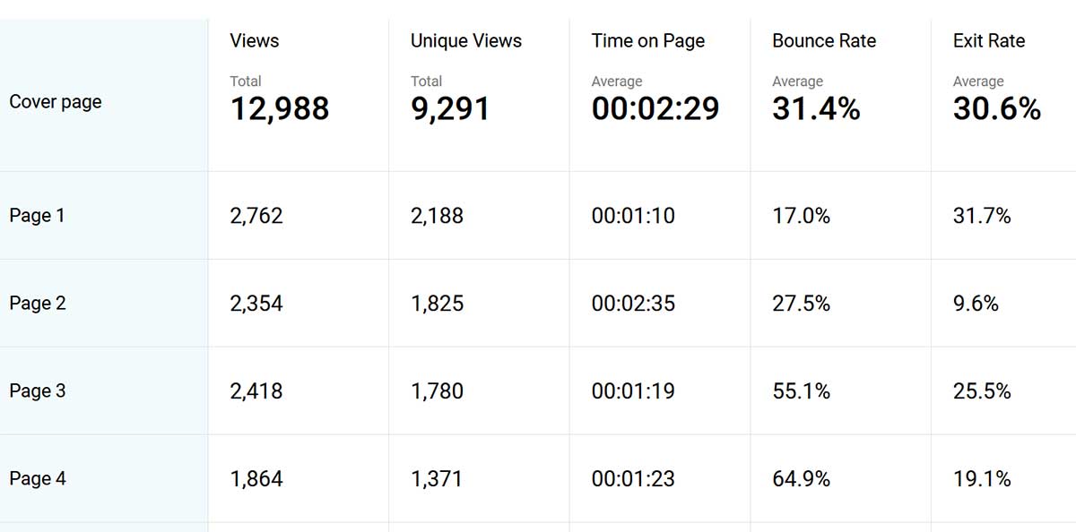
Task: Select the total unique views 9,291
Action: pos(450,109)
